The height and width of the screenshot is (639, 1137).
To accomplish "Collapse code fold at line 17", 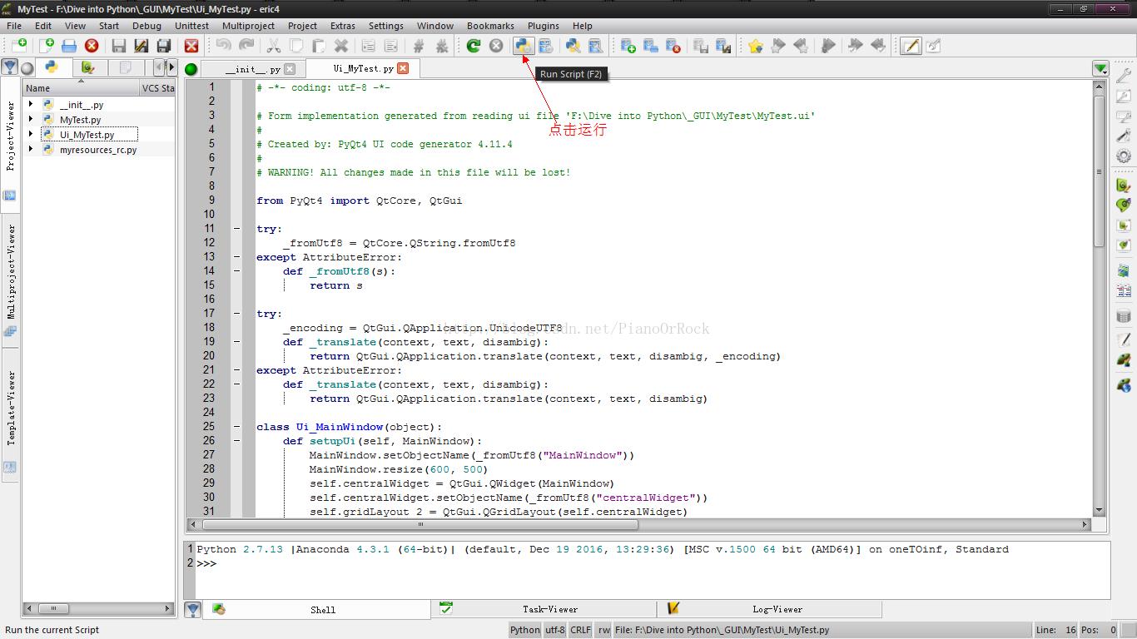I will (237, 314).
